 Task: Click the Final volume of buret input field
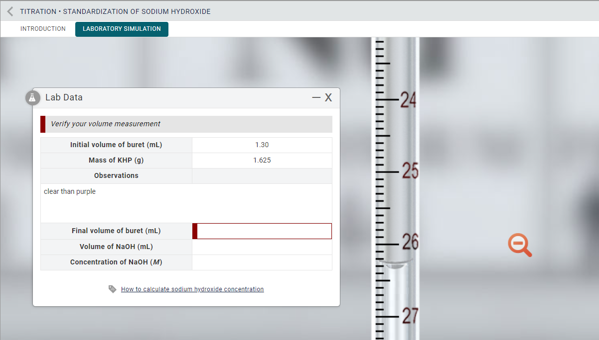(x=263, y=231)
